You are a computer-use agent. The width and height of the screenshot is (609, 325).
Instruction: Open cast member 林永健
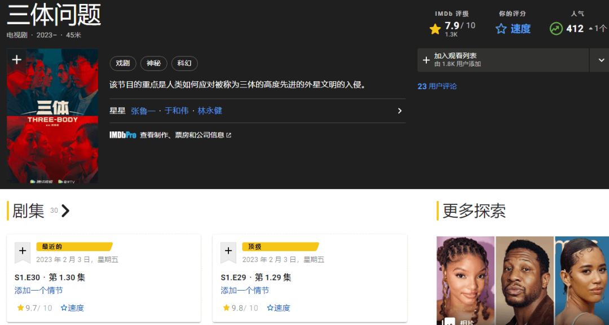[210, 111]
